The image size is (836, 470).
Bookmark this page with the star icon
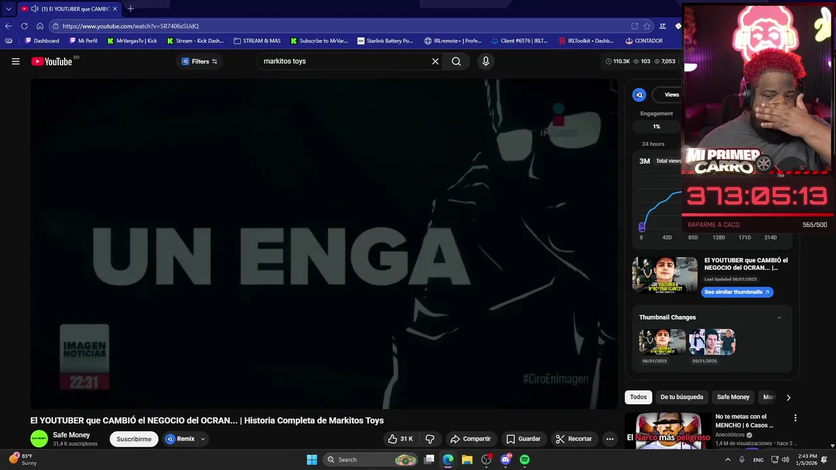click(647, 26)
